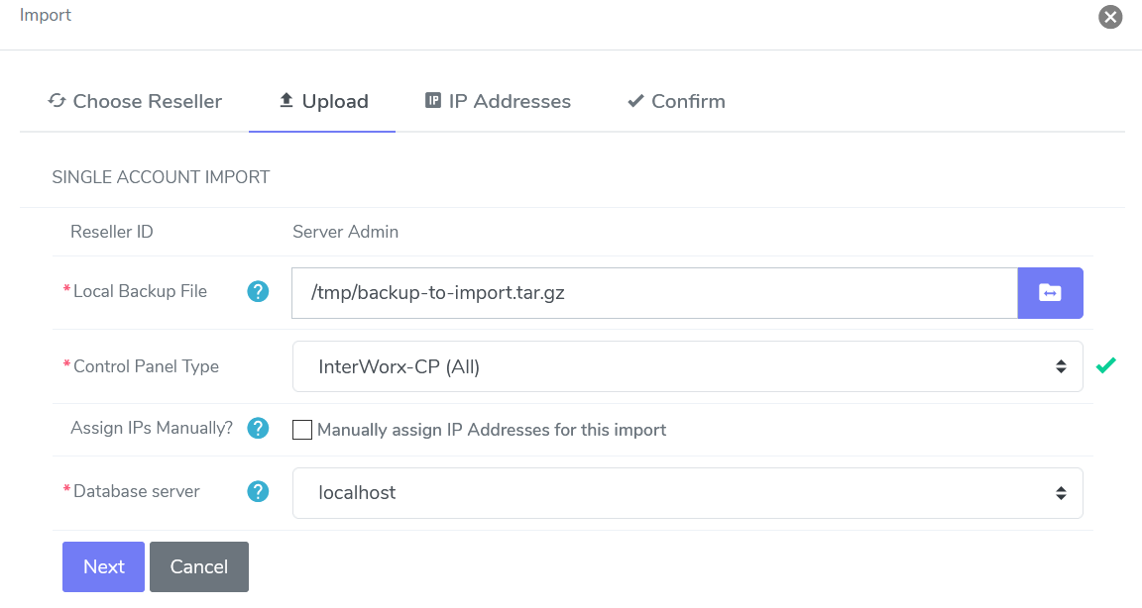Enable manual IP address assignment
Viewport: 1142px width, 608px height.
coord(302,430)
